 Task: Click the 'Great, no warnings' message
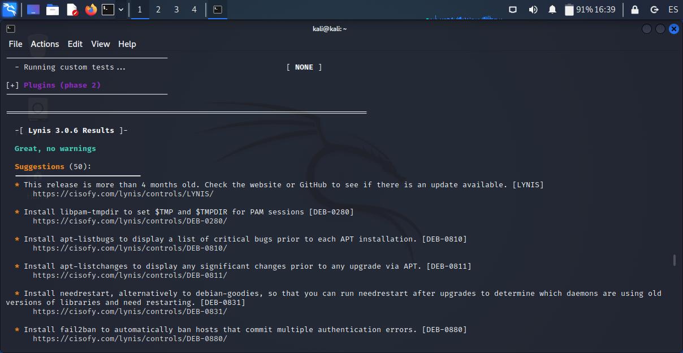55,149
